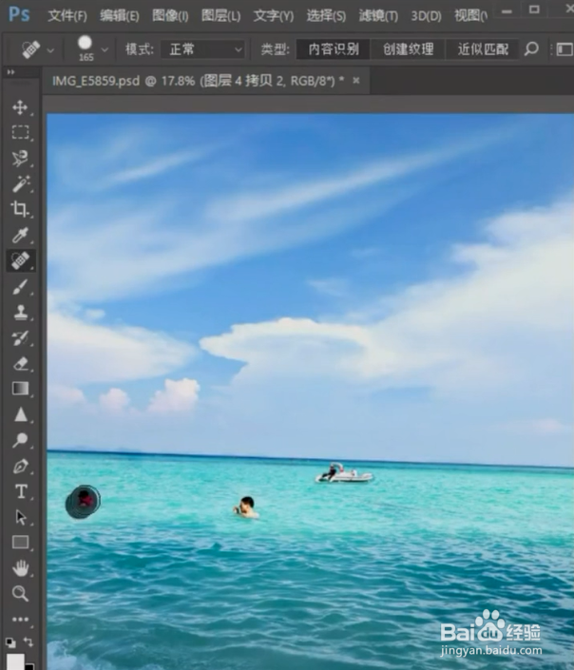The image size is (574, 670).
Task: Expand the toolbox double-arrow toggle
Action: pyautogui.click(x=10, y=72)
